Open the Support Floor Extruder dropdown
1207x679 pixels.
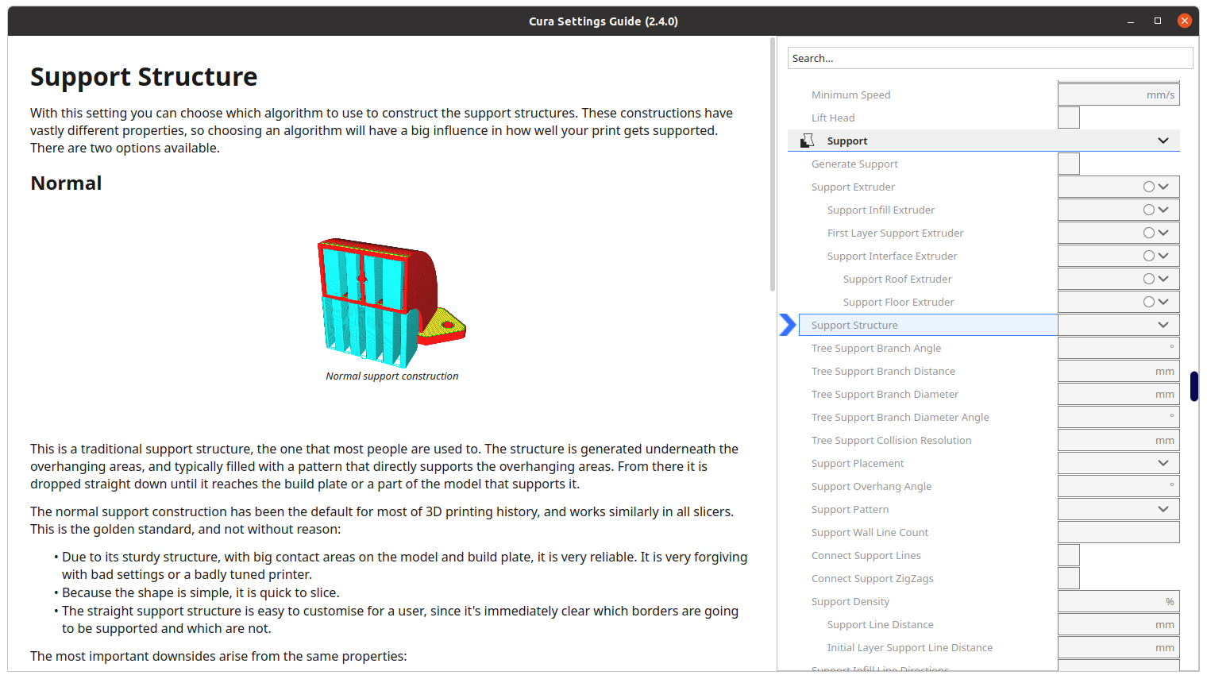pos(1118,302)
